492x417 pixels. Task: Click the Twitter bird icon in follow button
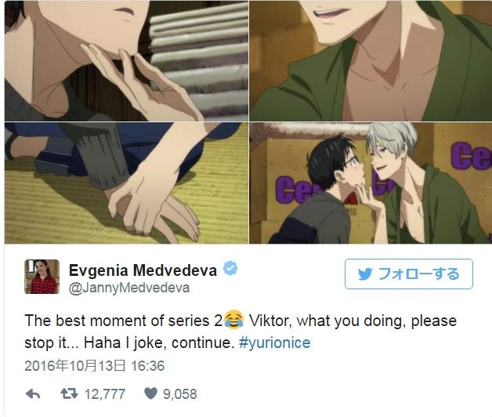tap(365, 274)
